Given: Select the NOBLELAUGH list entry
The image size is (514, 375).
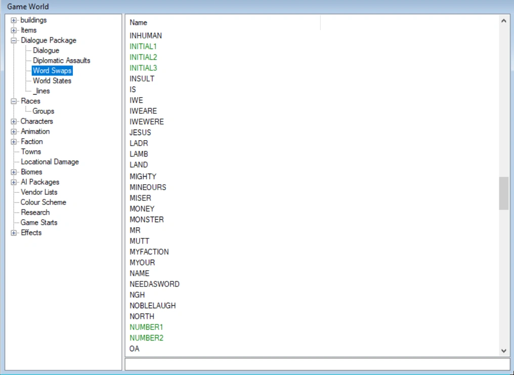Looking at the screenshot, I should coord(152,306).
